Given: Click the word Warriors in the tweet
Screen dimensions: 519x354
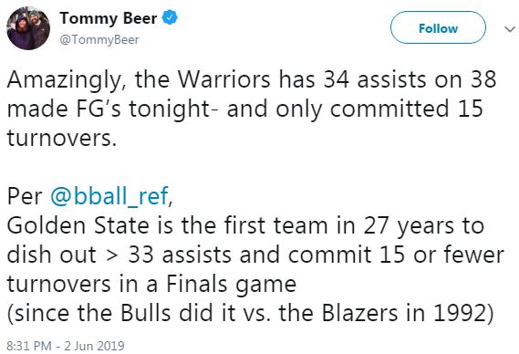Looking at the screenshot, I should click(x=224, y=79).
